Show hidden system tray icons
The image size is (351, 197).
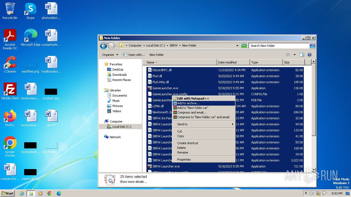point(306,193)
